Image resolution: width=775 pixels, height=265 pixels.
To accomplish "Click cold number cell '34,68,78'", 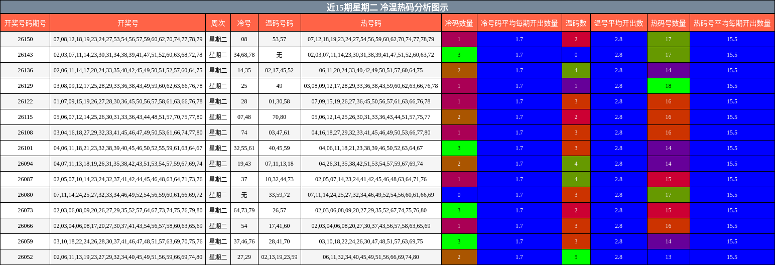I will (244, 55).
